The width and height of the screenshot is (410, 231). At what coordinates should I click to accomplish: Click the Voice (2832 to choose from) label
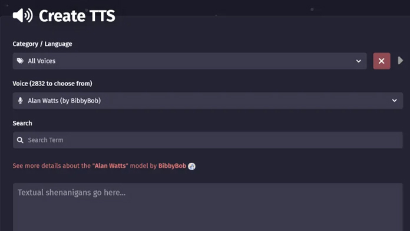click(52, 84)
